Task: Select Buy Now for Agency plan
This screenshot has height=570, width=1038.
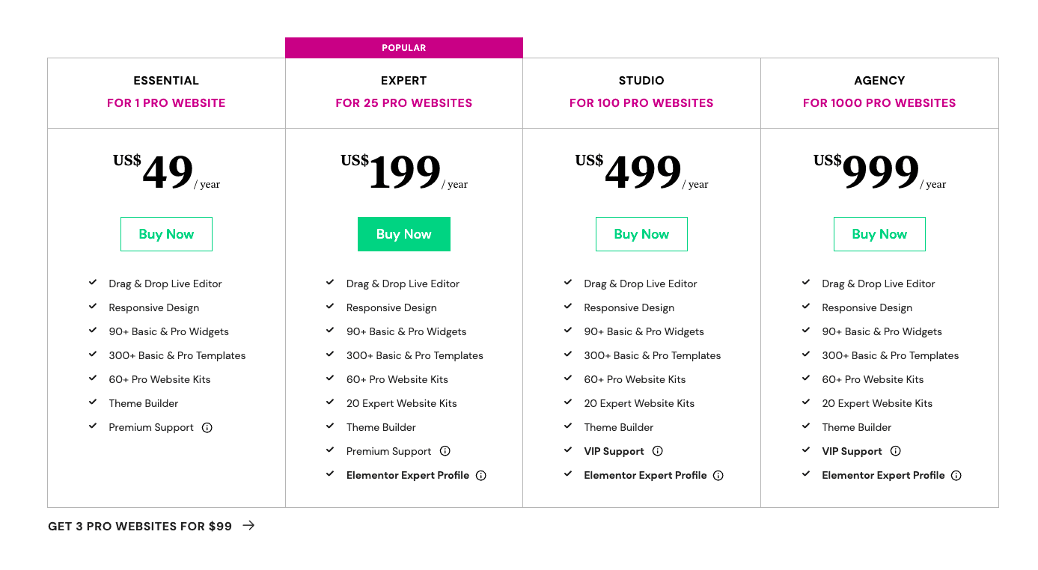Action: click(879, 234)
